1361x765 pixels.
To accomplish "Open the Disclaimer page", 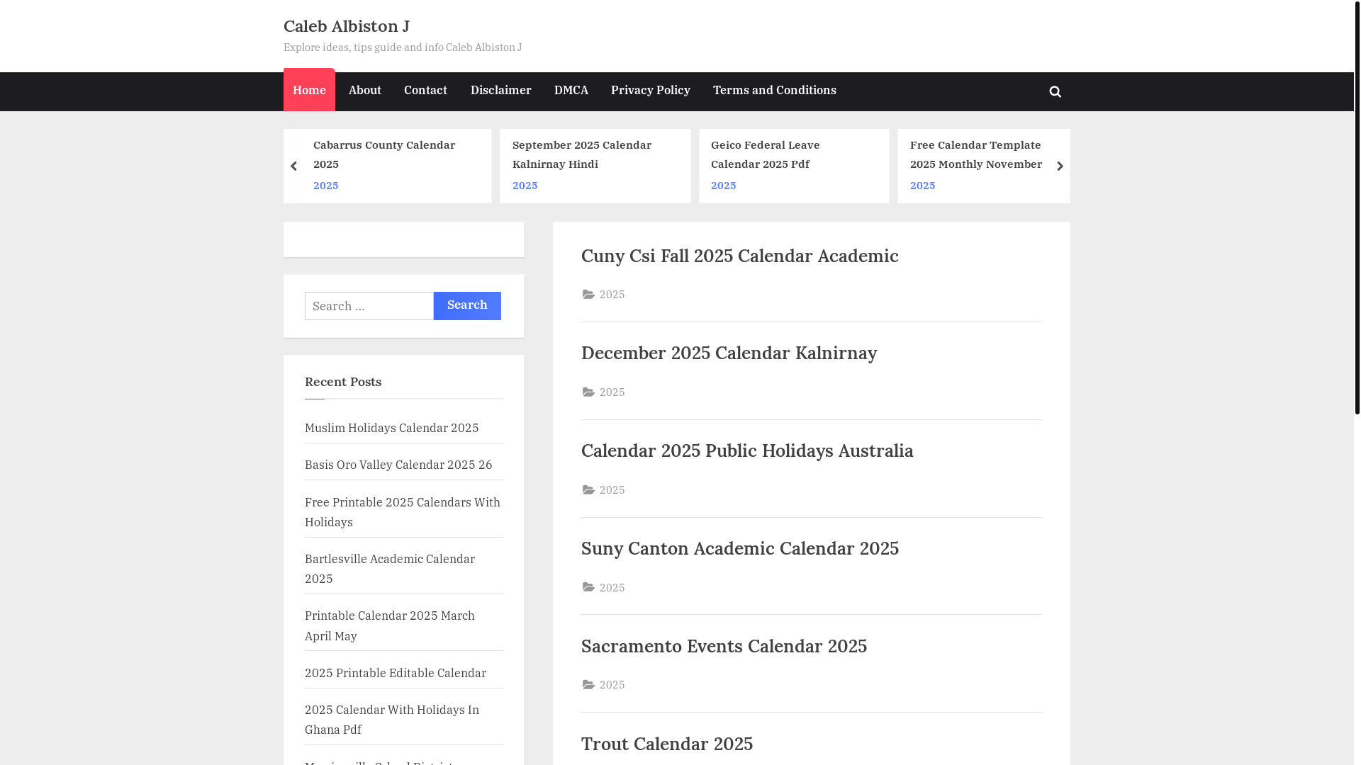I will [x=500, y=91].
